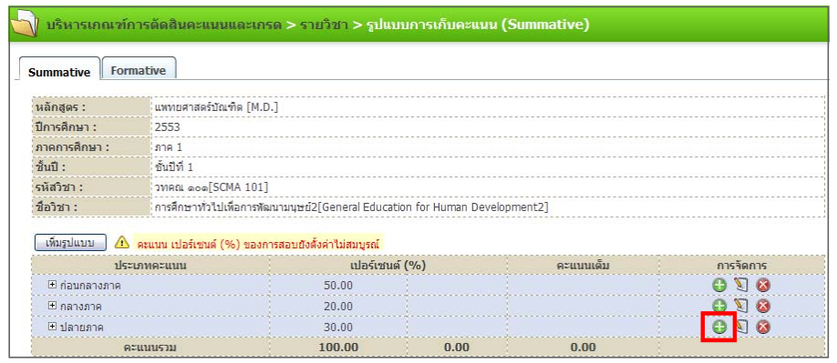
Task: Click edit pencil icon in ก่อนกลางภาค row
Action: (740, 285)
